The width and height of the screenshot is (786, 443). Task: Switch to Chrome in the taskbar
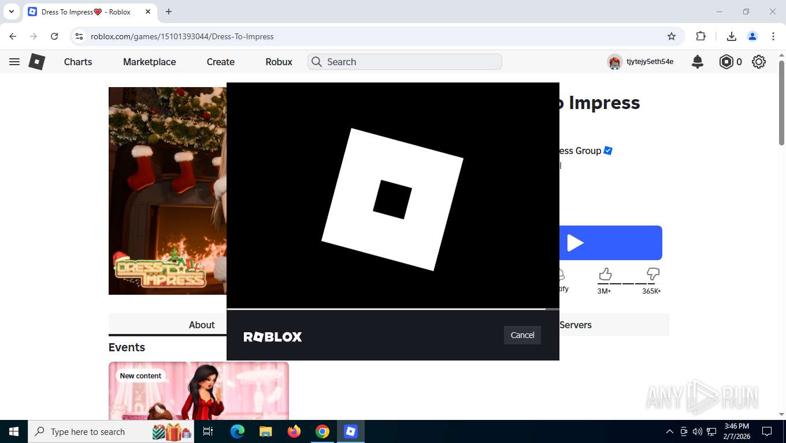click(x=322, y=431)
